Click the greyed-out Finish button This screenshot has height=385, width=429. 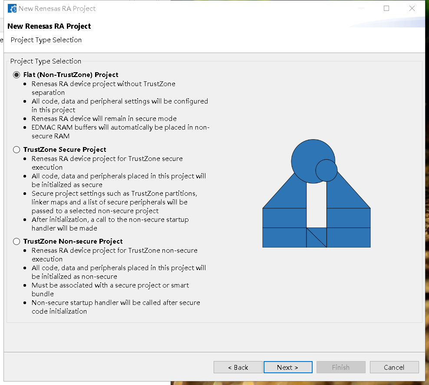[x=341, y=367]
